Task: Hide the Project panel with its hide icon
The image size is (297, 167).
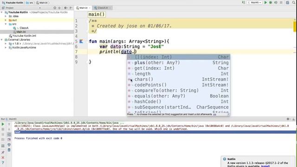Action: [71, 8]
